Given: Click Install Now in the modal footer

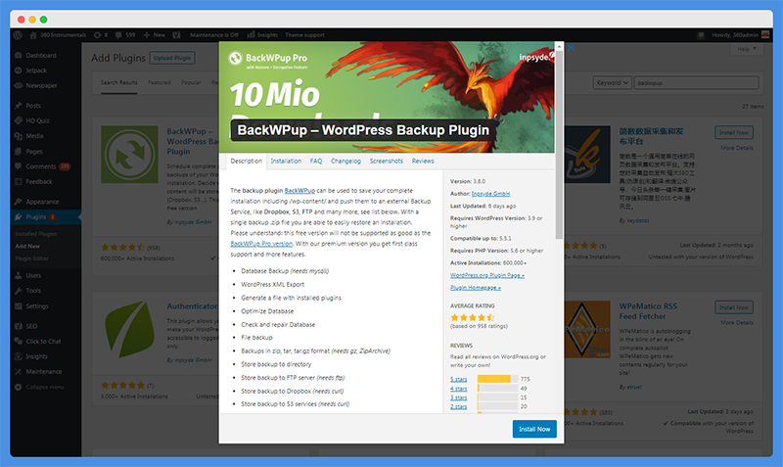Looking at the screenshot, I should (x=534, y=429).
